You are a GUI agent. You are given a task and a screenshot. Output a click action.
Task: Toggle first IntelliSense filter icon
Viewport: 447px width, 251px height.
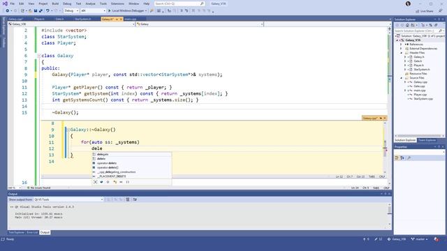[95, 182]
